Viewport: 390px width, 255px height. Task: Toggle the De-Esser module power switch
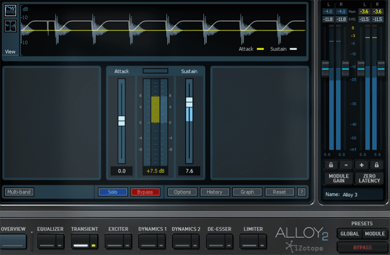(x=229, y=241)
